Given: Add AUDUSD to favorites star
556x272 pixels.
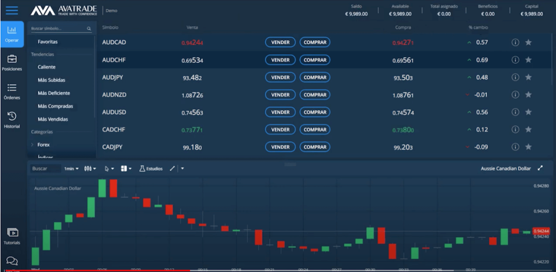Looking at the screenshot, I should point(528,112).
